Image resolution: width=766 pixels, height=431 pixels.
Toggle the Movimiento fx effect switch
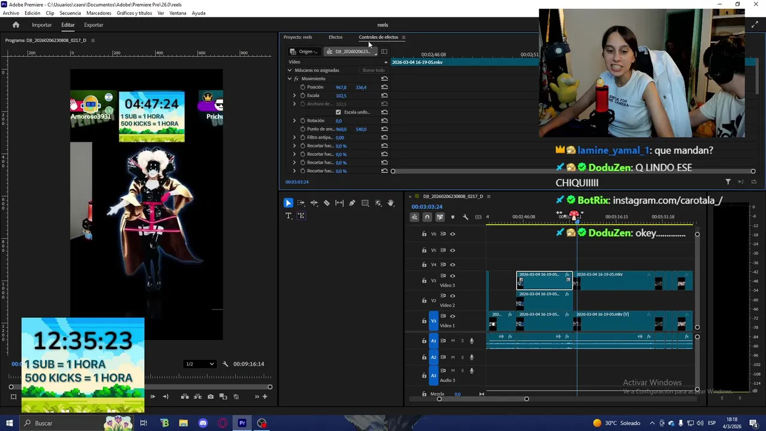pos(296,78)
